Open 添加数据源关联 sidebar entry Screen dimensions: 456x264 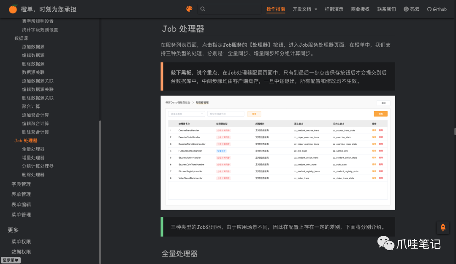[x=38, y=81]
